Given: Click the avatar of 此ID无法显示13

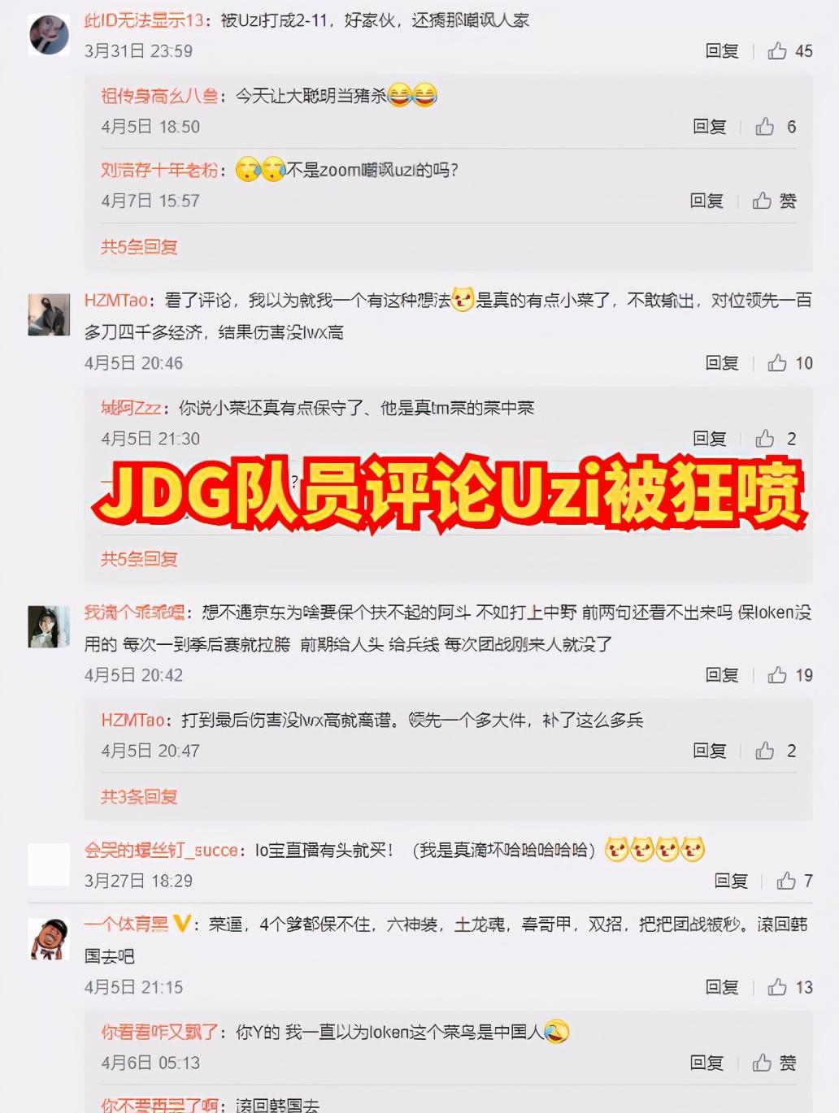Looking at the screenshot, I should (49, 34).
